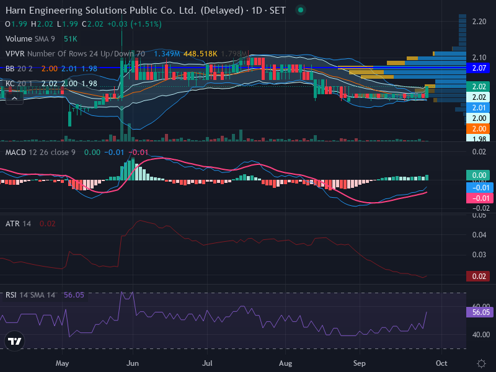This screenshot has height=372, width=496.
Task: Select the VPVR indicator legend
Action: click(x=75, y=54)
